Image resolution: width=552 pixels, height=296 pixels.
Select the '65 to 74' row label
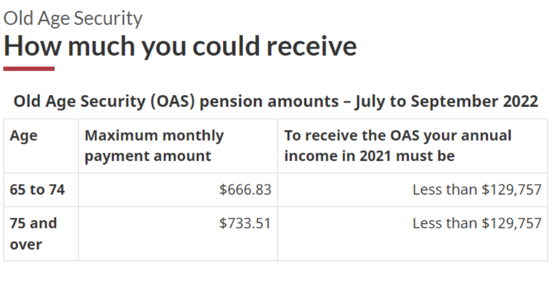tap(37, 189)
